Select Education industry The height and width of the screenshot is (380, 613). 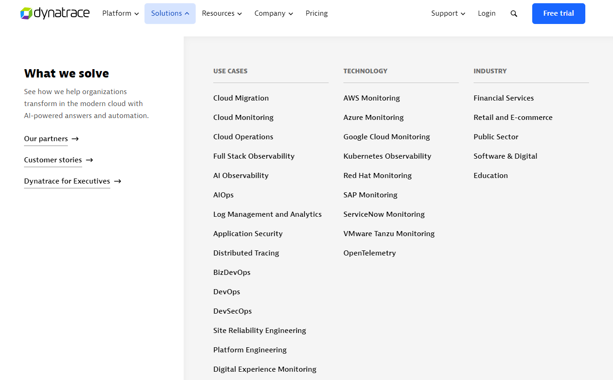pos(491,176)
